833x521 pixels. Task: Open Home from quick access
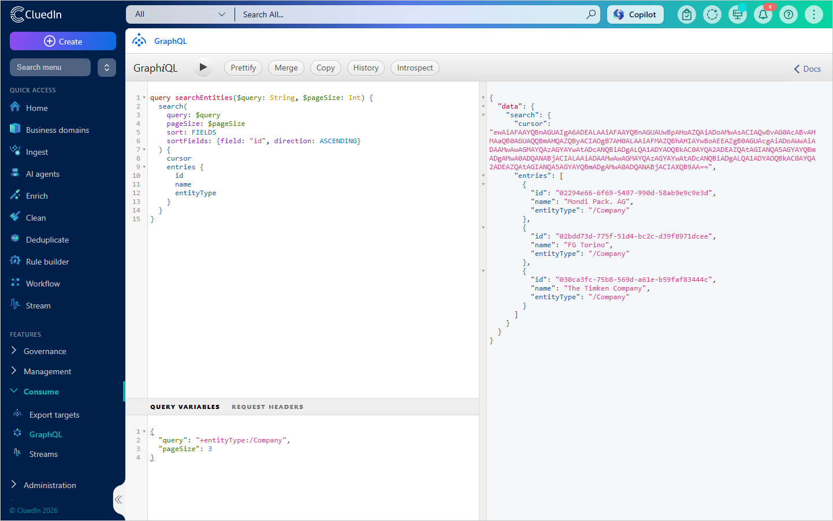[36, 108]
